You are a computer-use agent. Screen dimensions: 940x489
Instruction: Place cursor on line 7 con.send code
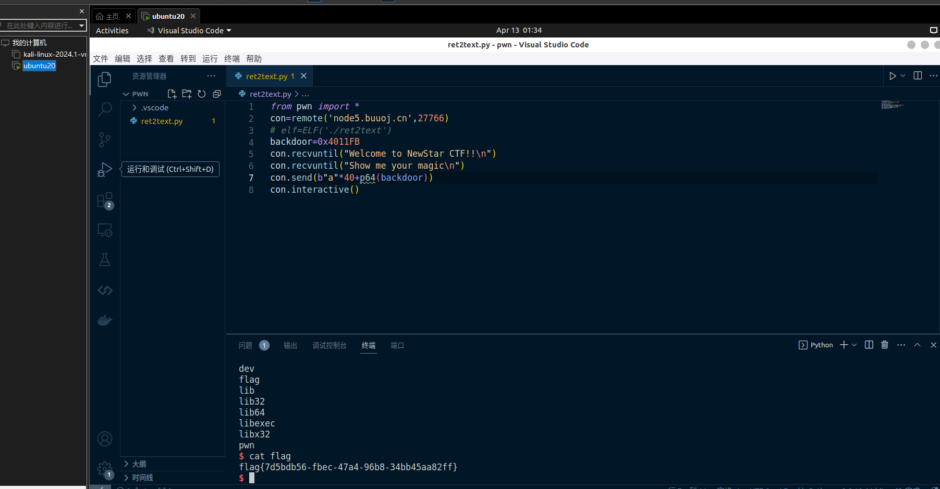(x=351, y=178)
